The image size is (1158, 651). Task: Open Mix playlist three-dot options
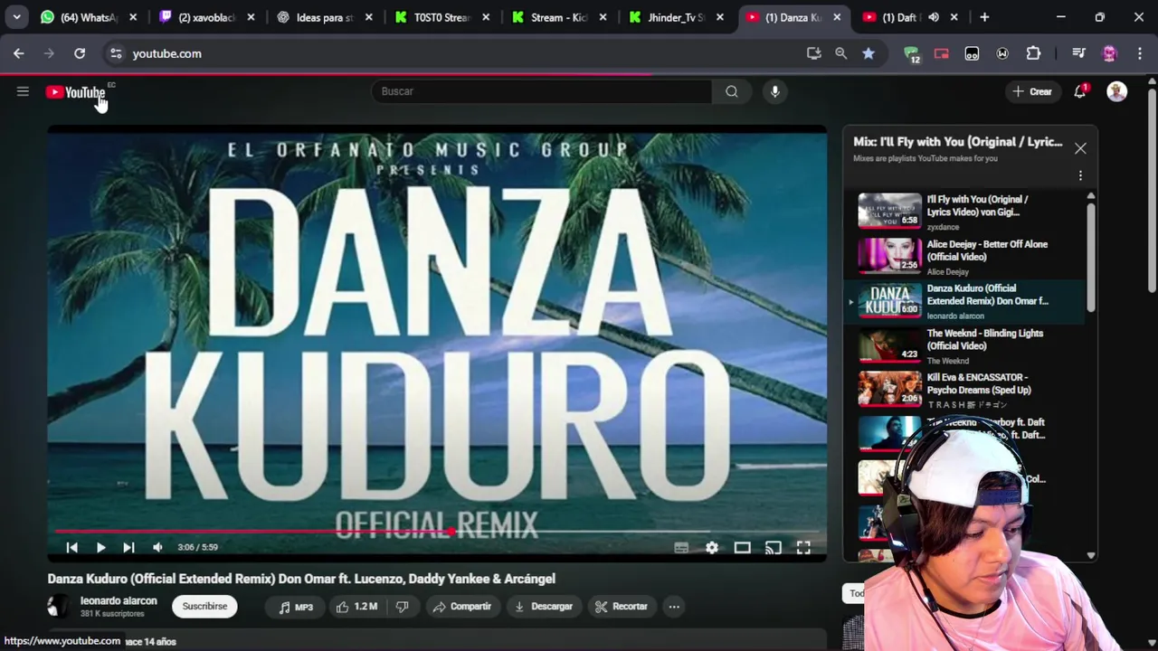coord(1080,175)
